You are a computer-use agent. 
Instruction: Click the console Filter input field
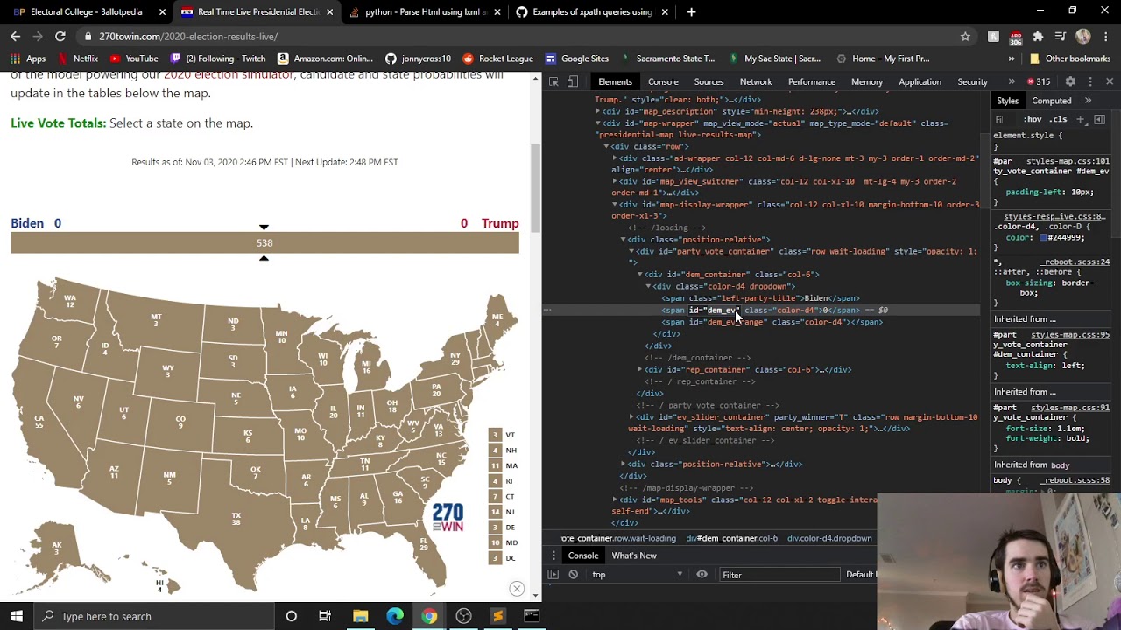[779, 575]
